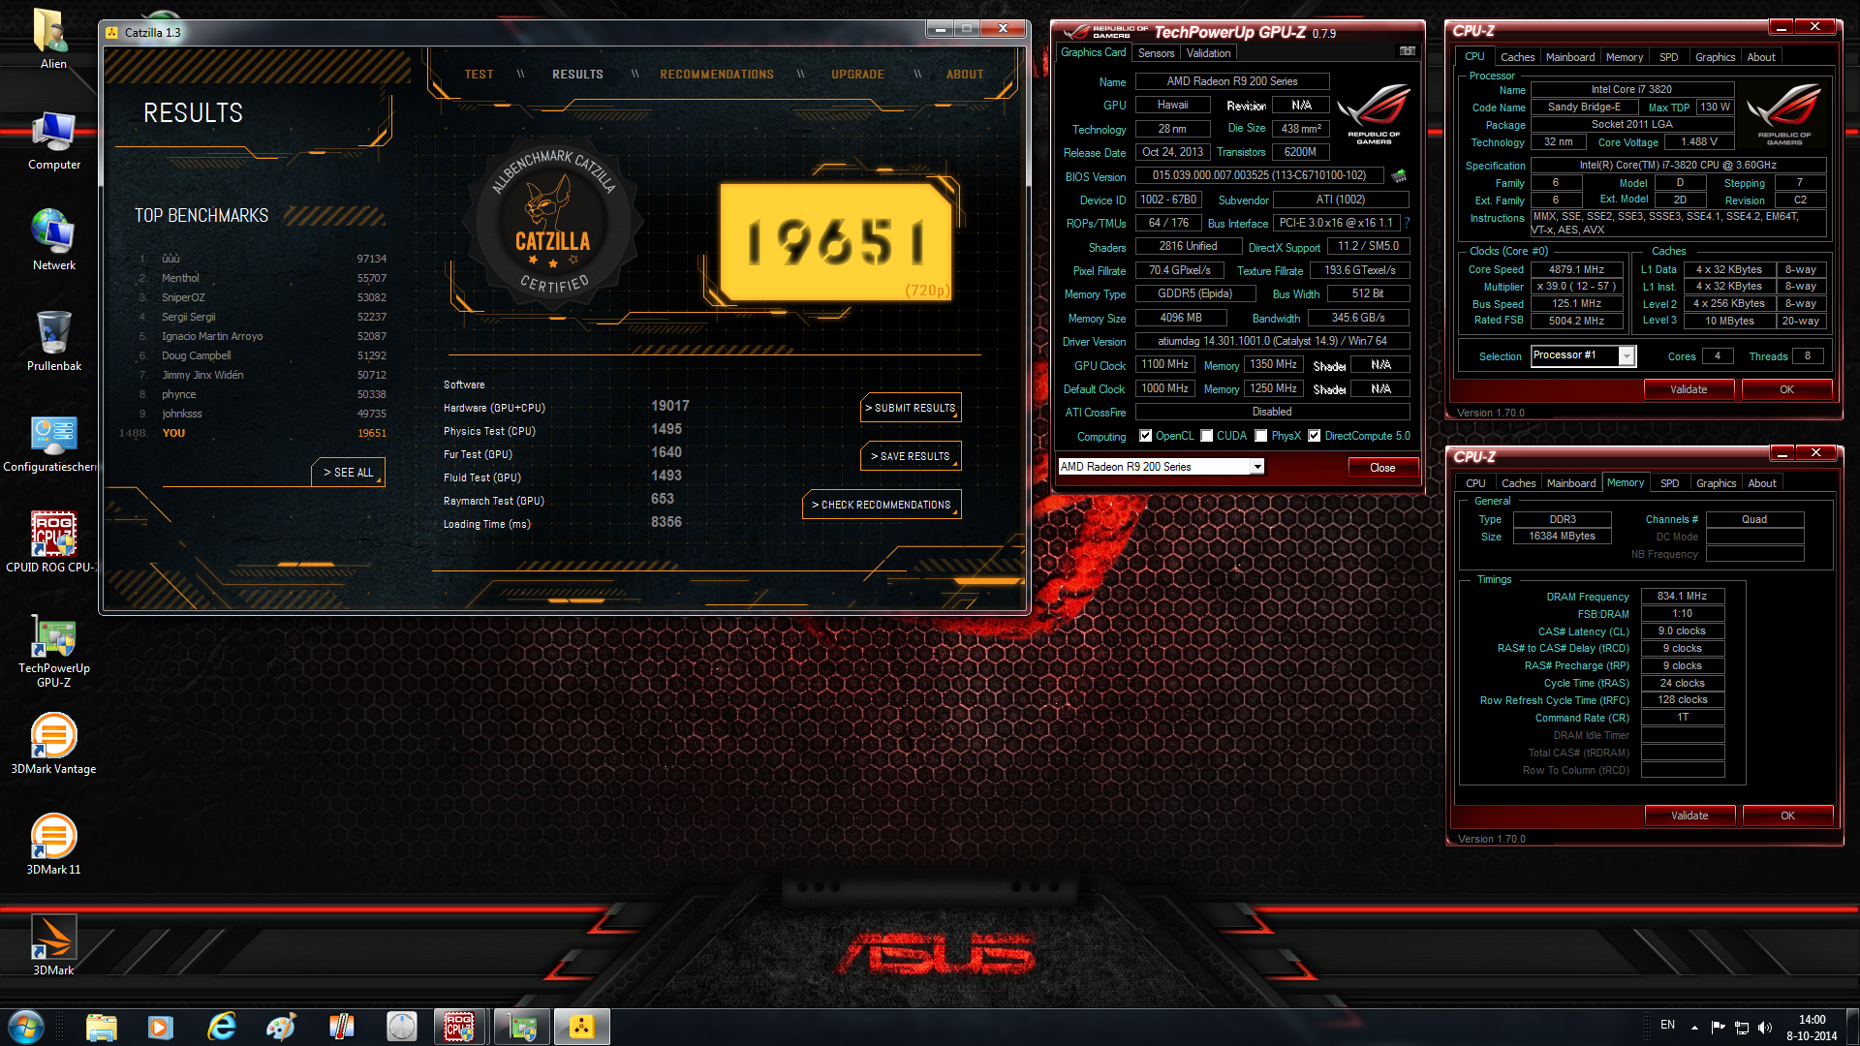Select the ABOUT menu in Catzilla

965,75
